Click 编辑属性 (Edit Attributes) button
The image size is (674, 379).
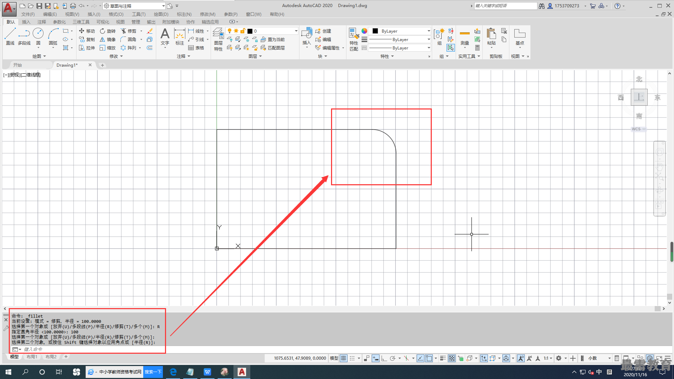(327, 48)
